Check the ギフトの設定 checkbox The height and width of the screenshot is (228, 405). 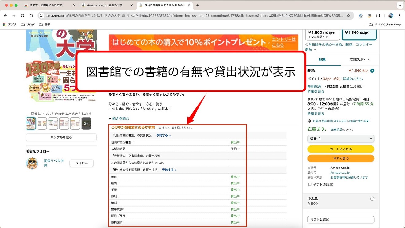(310, 184)
